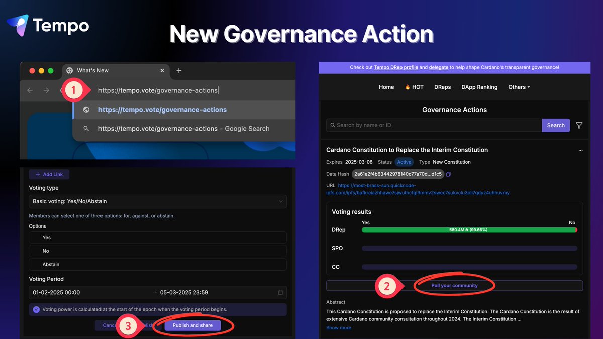Click the search magnifier inside search field

333,125
